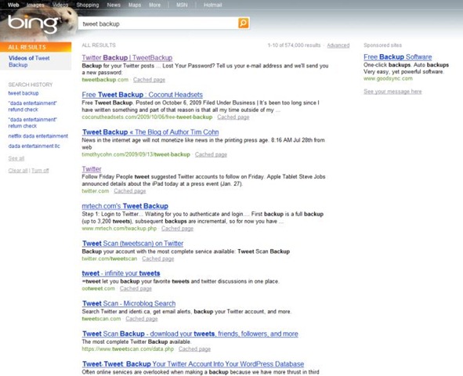This screenshot has height=376, width=463.
Task: Open cached page for ootweet.com
Action: [136, 288]
